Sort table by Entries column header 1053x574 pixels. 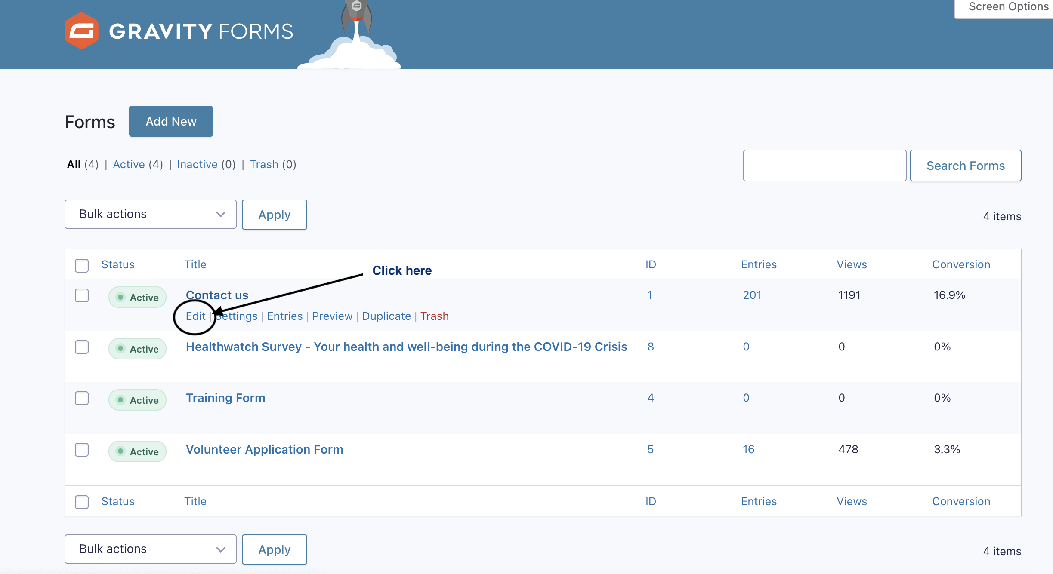(758, 264)
